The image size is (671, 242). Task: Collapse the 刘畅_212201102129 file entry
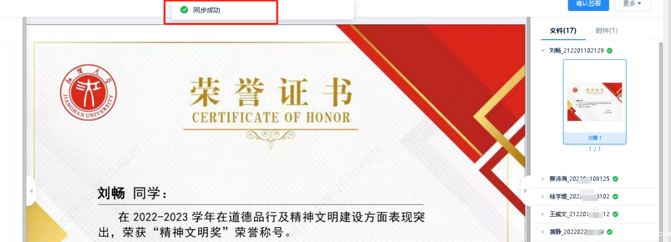tap(542, 51)
